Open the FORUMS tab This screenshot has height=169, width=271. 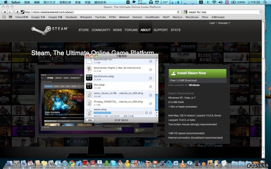pyautogui.click(x=131, y=30)
